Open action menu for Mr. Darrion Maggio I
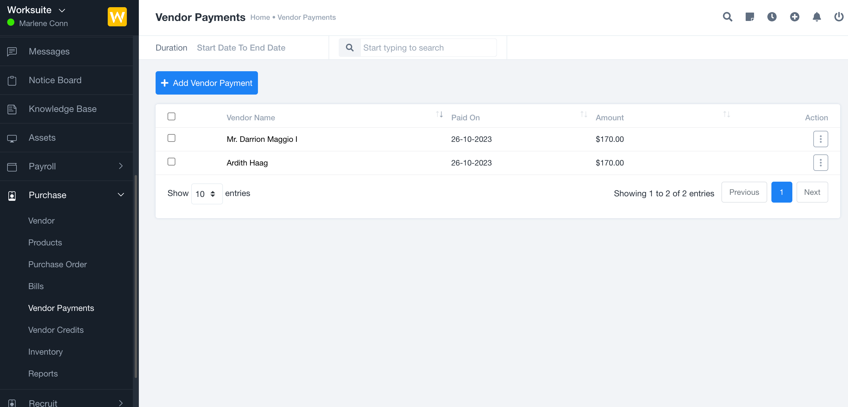The image size is (848, 407). (820, 139)
